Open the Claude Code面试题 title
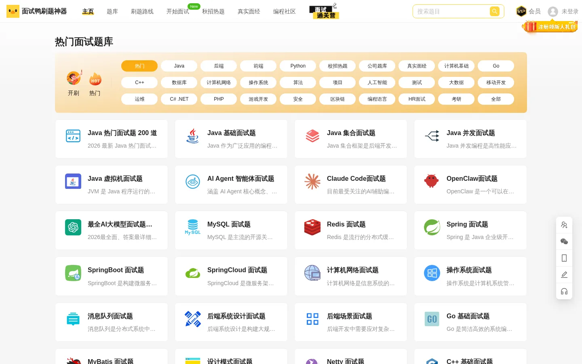This screenshot has width=582, height=364. (356, 179)
